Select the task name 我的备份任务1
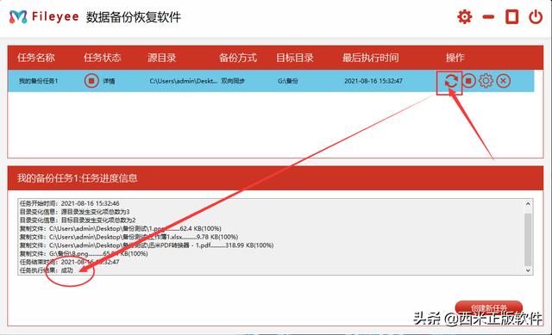This screenshot has width=552, height=335. (38, 81)
